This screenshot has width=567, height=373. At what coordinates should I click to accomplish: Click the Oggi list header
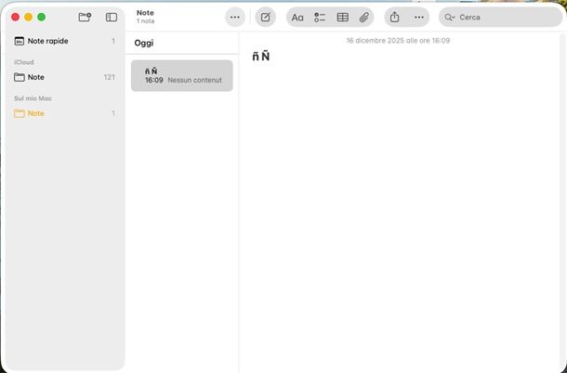pyautogui.click(x=144, y=43)
